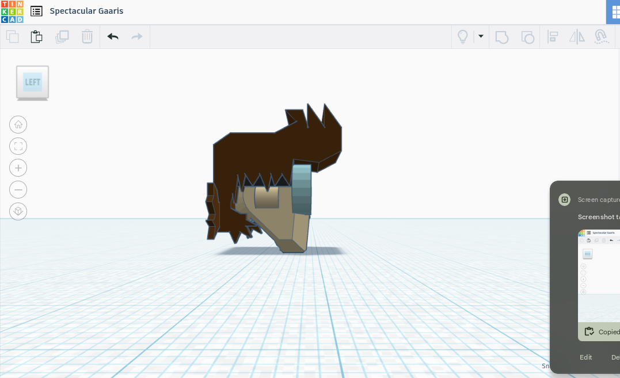
Task: Redo with the forward arrow
Action: pyautogui.click(x=137, y=37)
